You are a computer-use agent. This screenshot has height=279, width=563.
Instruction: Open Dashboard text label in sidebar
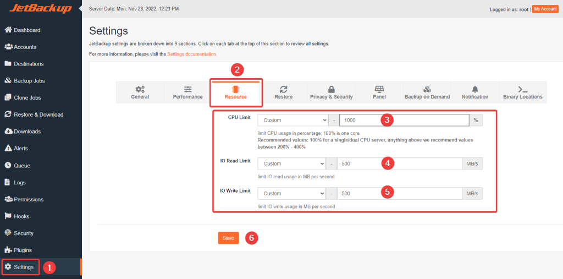point(27,30)
